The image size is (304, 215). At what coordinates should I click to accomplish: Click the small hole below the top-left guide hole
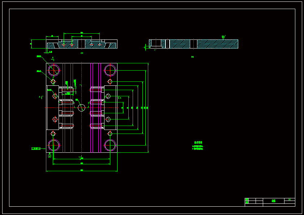click(53, 81)
